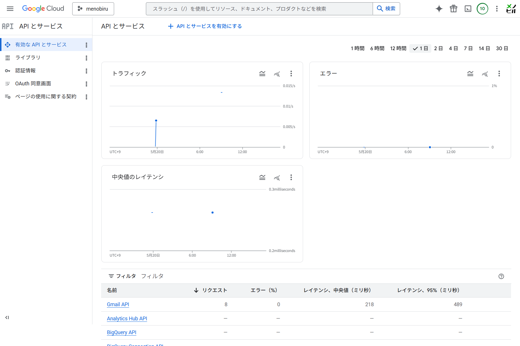
Task: Open more options on エラー chart
Action: (499, 74)
